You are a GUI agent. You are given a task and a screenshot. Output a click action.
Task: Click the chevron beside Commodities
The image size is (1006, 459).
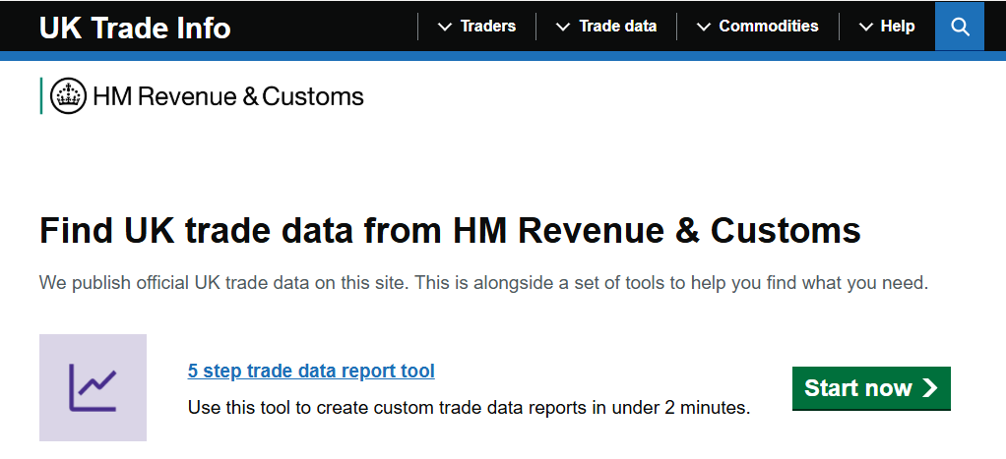(703, 27)
